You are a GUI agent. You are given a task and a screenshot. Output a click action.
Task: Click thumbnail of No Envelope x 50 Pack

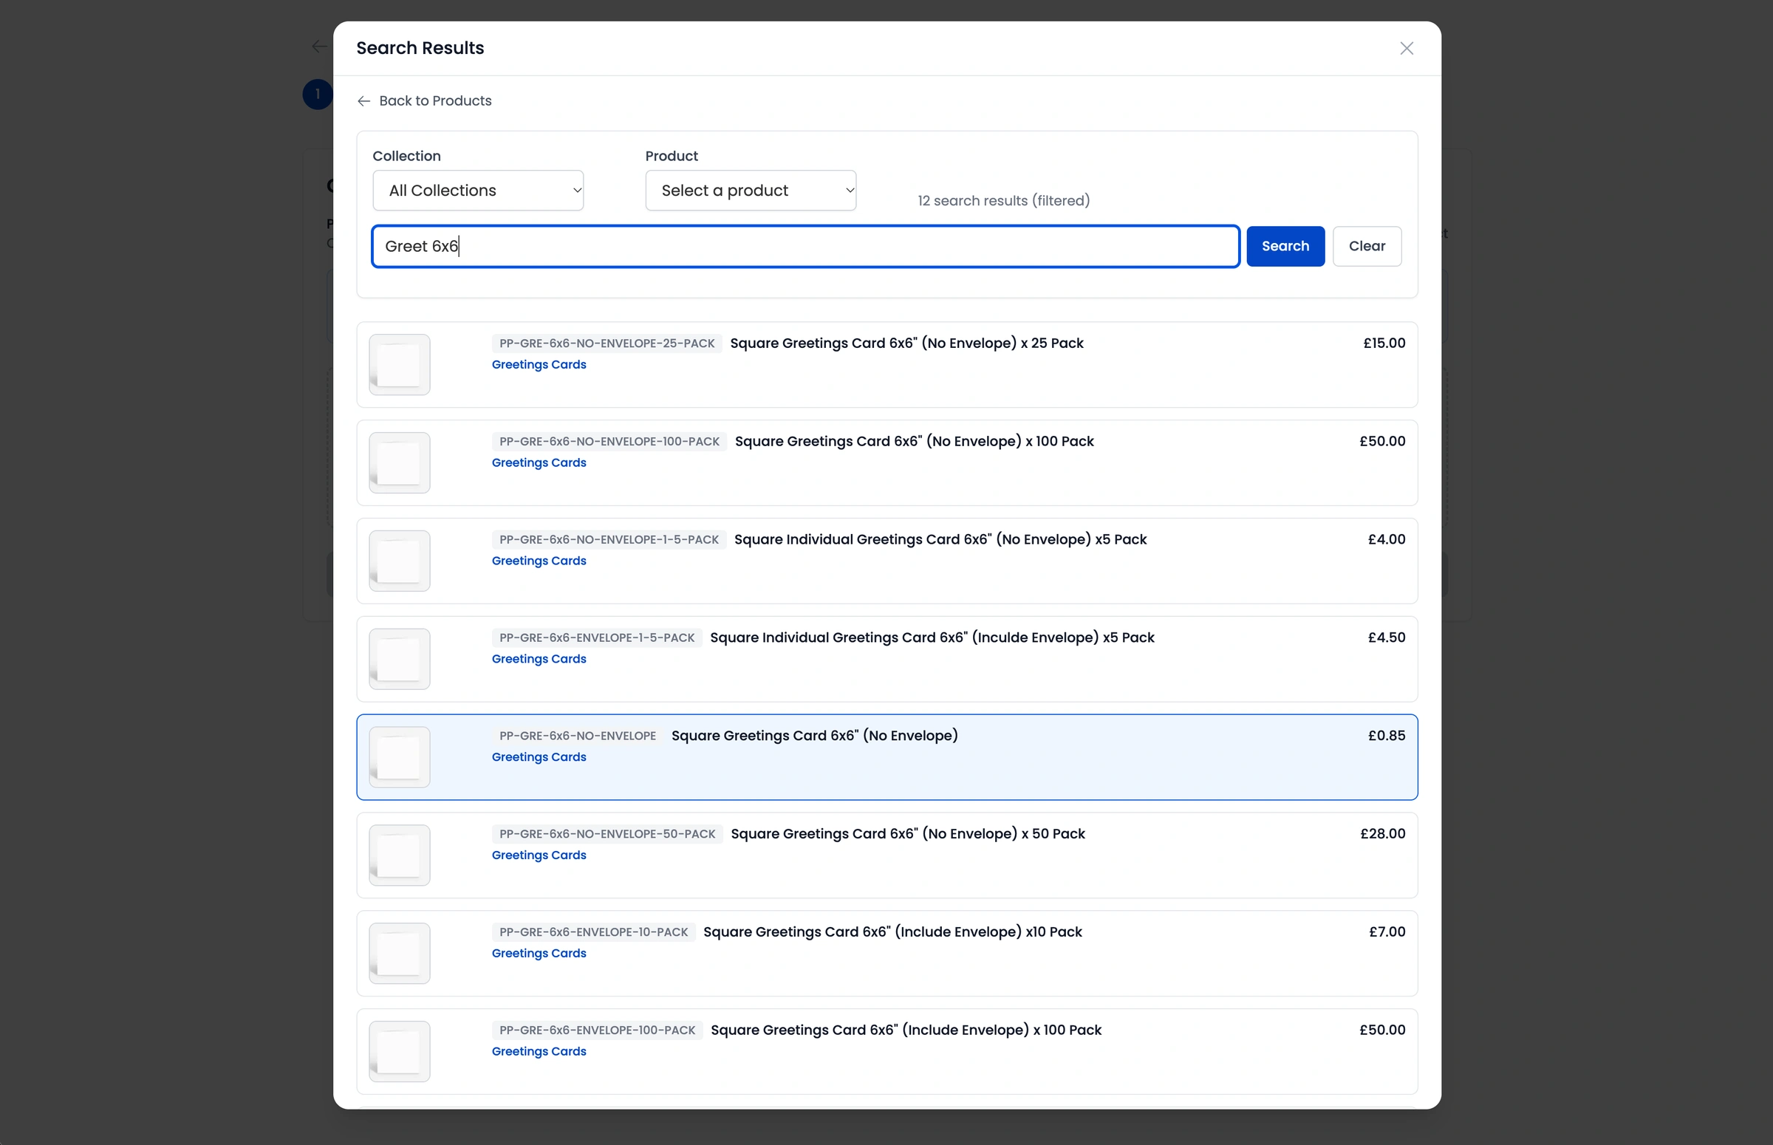[x=399, y=855]
